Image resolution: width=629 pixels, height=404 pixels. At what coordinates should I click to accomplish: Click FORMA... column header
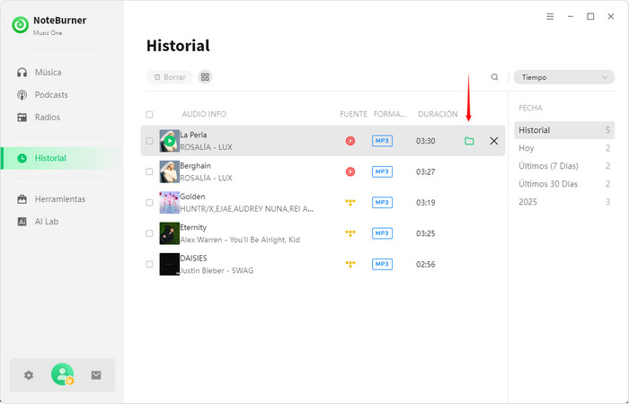pyautogui.click(x=389, y=114)
